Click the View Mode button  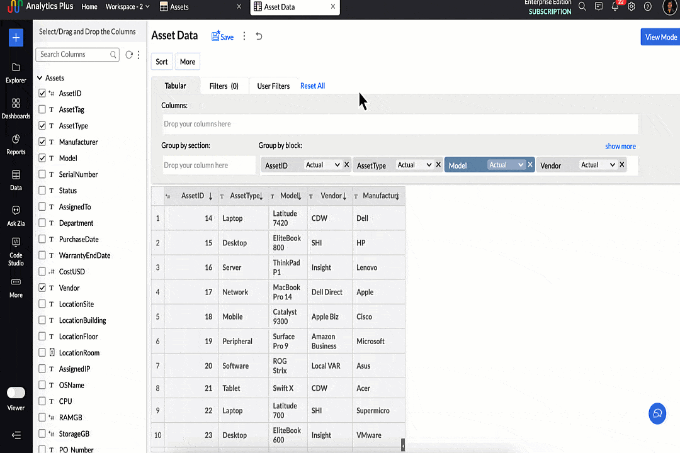[660, 37]
